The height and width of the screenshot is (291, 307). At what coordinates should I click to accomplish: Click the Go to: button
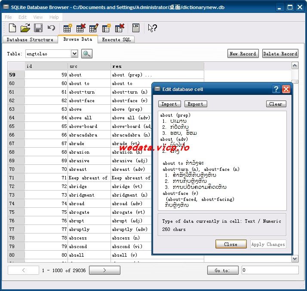click(x=223, y=270)
